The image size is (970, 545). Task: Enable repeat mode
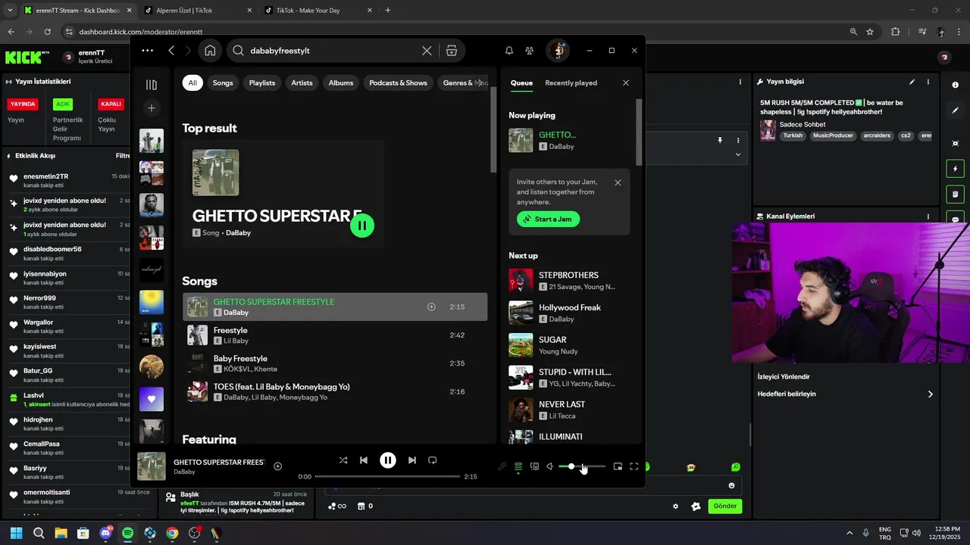433,460
